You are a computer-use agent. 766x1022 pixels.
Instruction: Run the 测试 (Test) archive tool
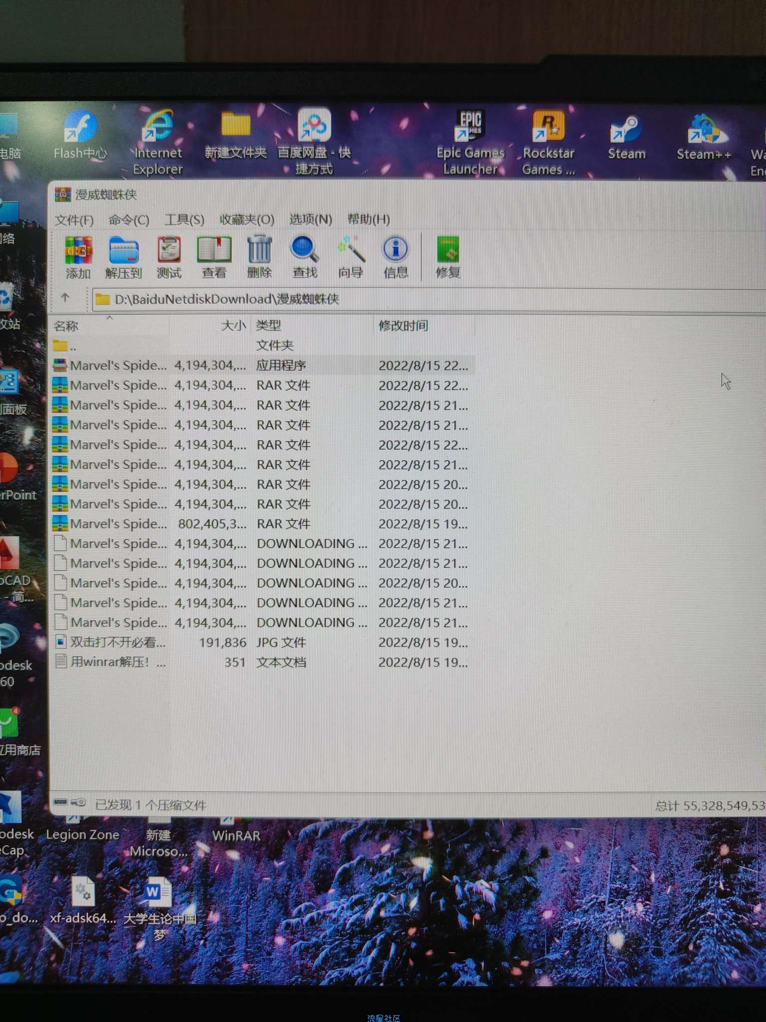coord(169,257)
